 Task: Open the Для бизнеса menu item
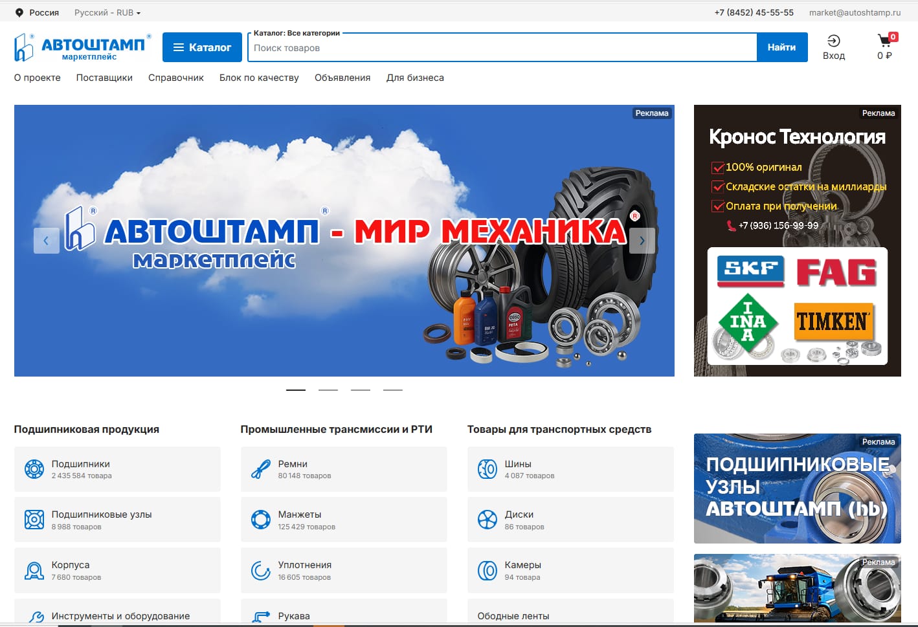(415, 78)
